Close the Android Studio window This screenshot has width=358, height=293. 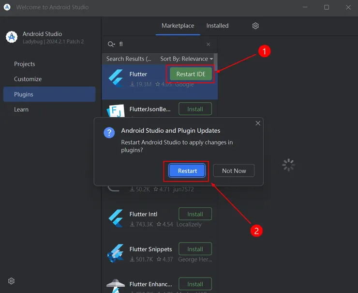pyautogui.click(x=348, y=7)
